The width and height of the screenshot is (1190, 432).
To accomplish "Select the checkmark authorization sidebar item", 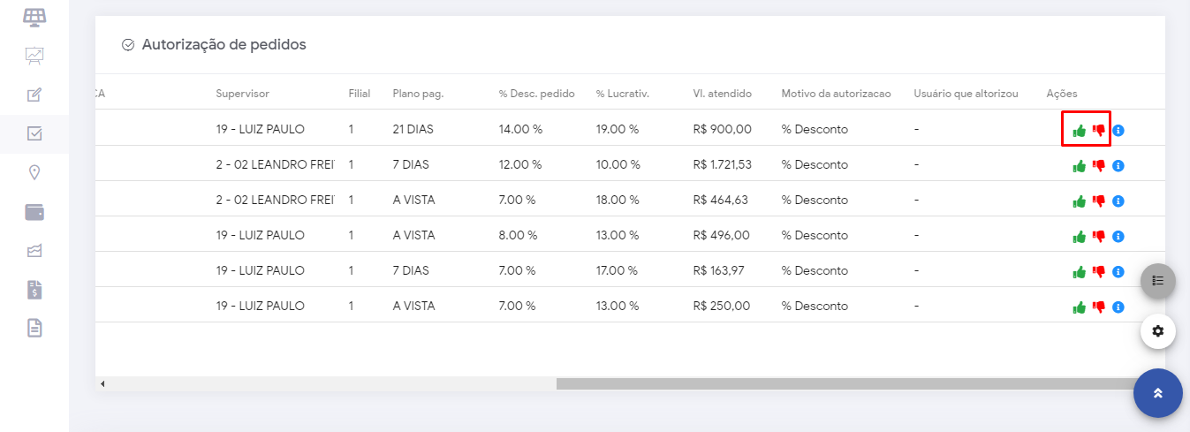I will [x=34, y=133].
